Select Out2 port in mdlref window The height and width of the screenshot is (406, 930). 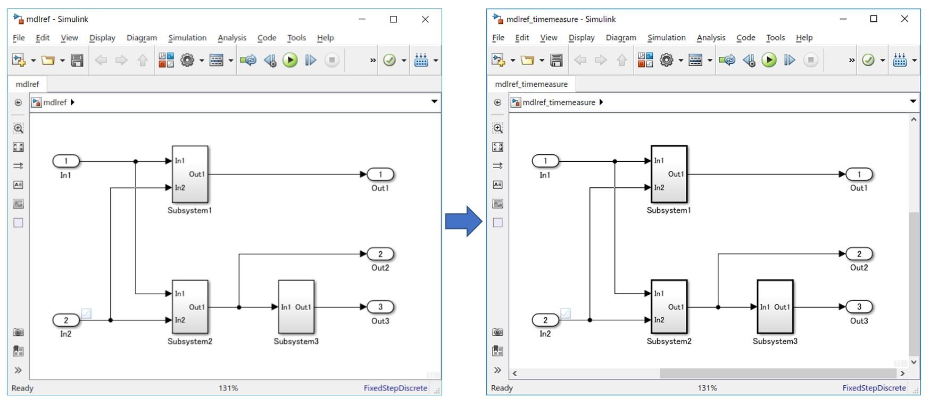[x=380, y=254]
